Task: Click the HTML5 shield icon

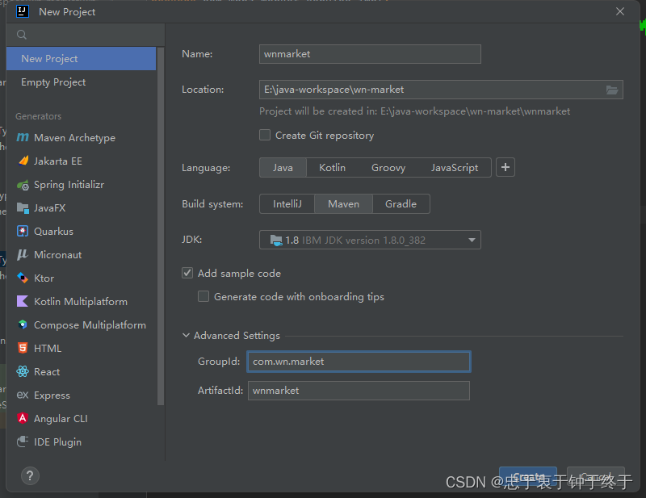Action: tap(23, 348)
